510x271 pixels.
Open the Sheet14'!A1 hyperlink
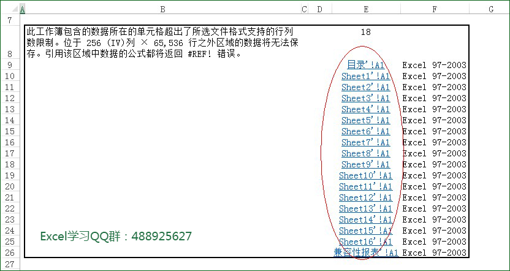point(365,220)
